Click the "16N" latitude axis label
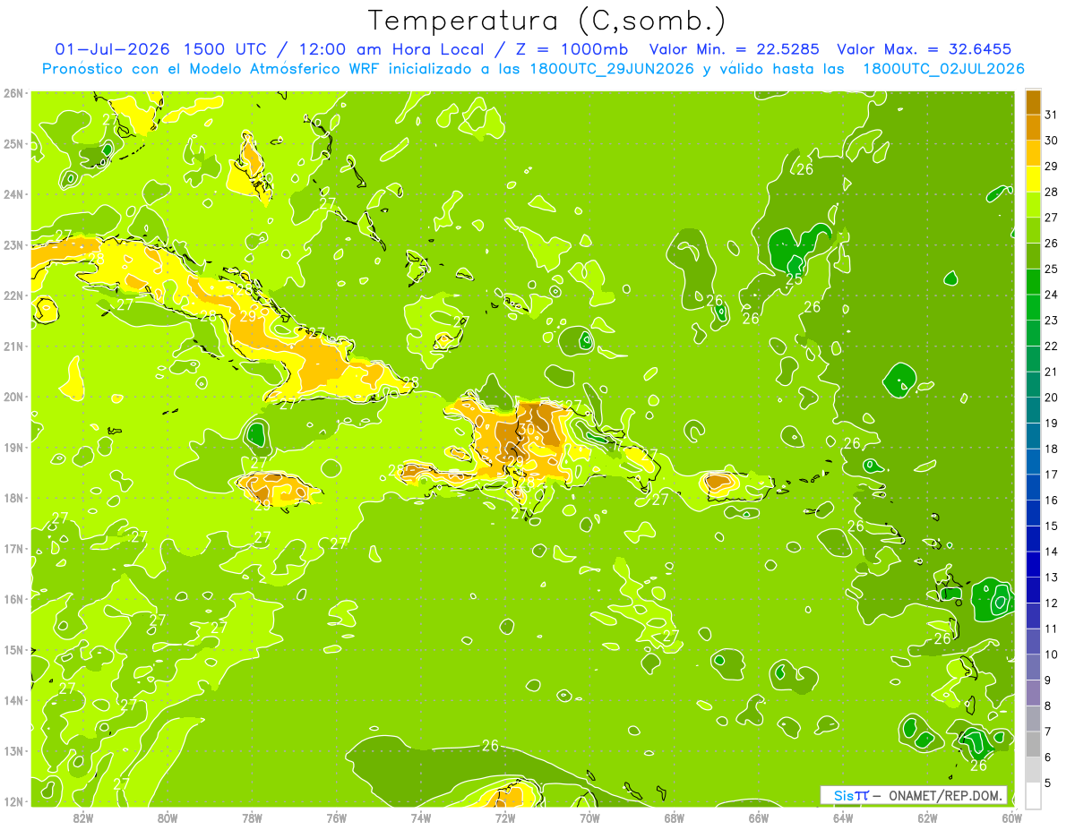Screen dimensions: 1075x830 point(13,599)
